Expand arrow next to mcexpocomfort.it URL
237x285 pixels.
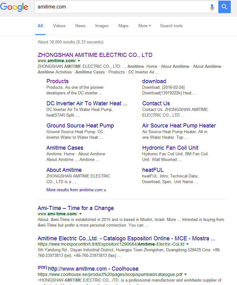187,244
